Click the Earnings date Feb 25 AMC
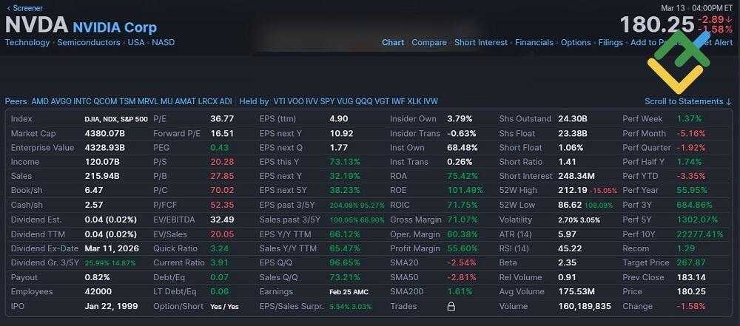The height and width of the screenshot is (326, 740). tap(349, 292)
